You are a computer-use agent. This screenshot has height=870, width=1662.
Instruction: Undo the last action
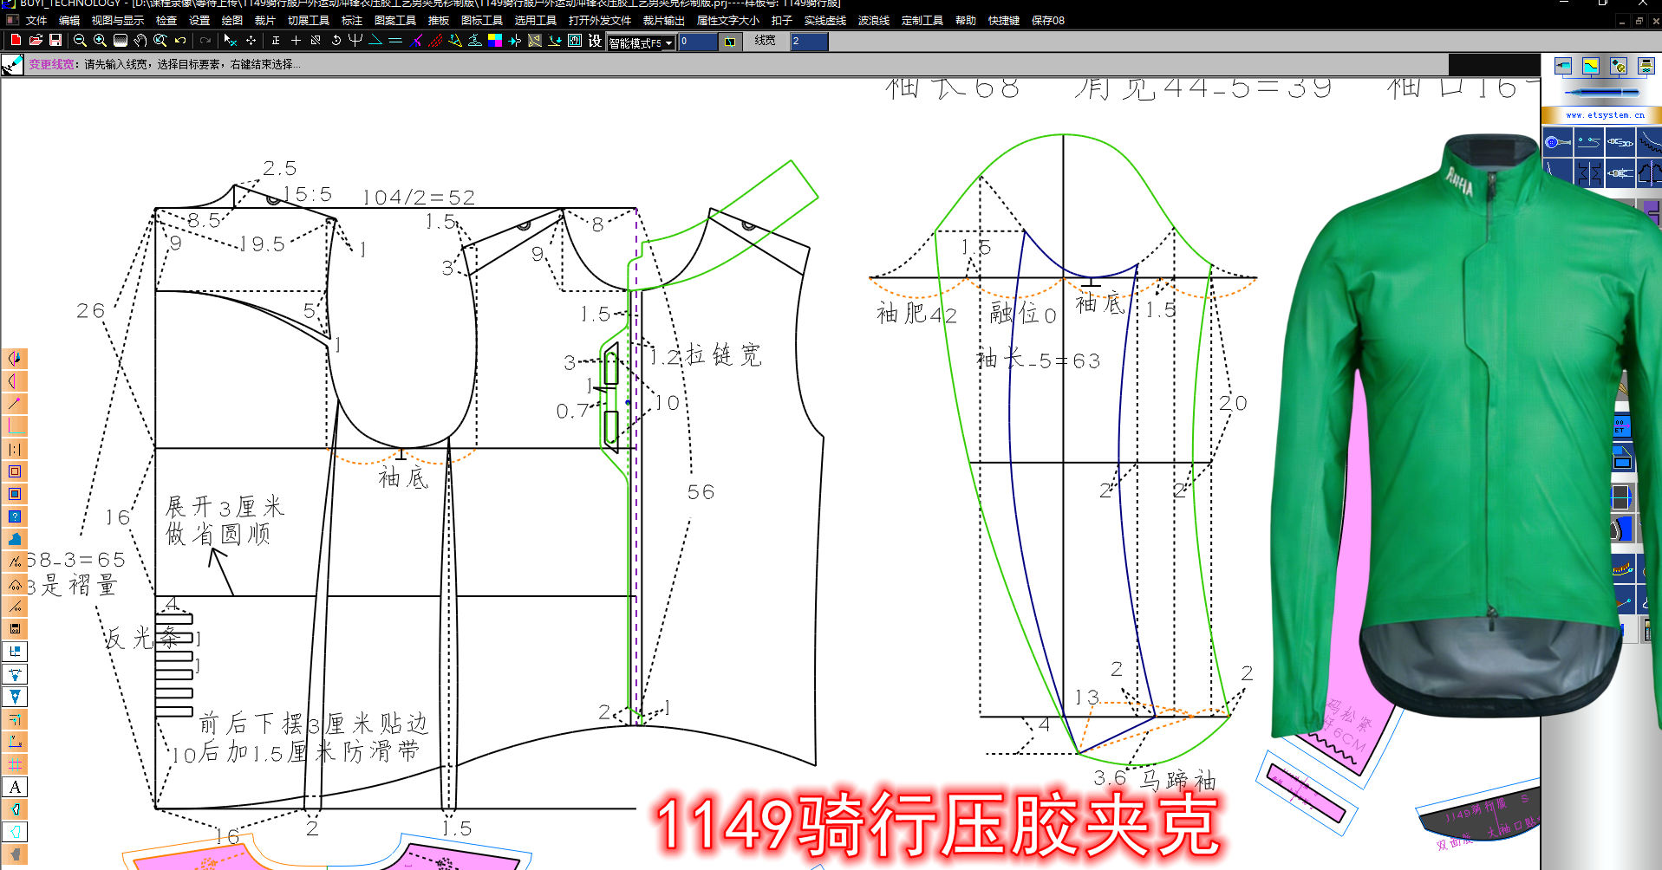[179, 41]
